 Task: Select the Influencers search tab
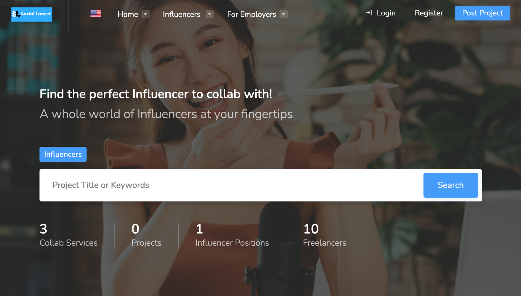[x=63, y=154]
